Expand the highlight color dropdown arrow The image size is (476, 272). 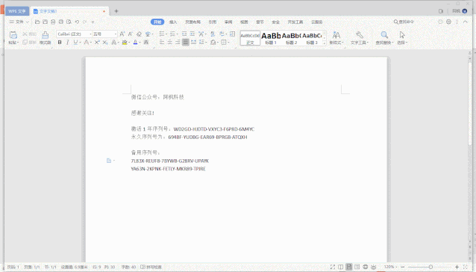pos(129,43)
